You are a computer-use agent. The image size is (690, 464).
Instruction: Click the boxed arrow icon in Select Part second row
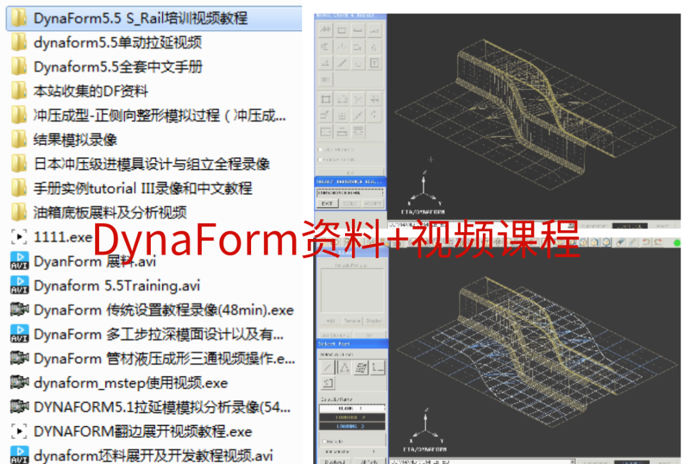coord(327,383)
